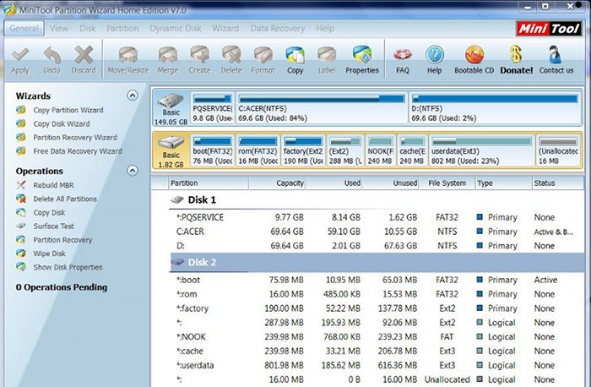Image resolution: width=591 pixels, height=387 pixels.
Task: Select the Disk 2 row in list
Action: 377,263
